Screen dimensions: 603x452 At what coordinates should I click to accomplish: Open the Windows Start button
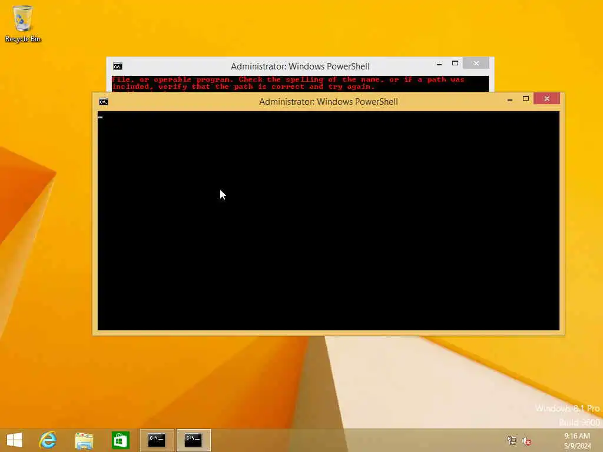[15, 440]
